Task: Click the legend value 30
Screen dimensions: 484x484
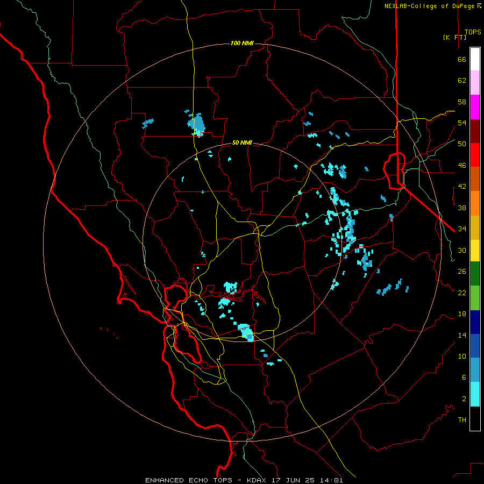Action: click(462, 250)
